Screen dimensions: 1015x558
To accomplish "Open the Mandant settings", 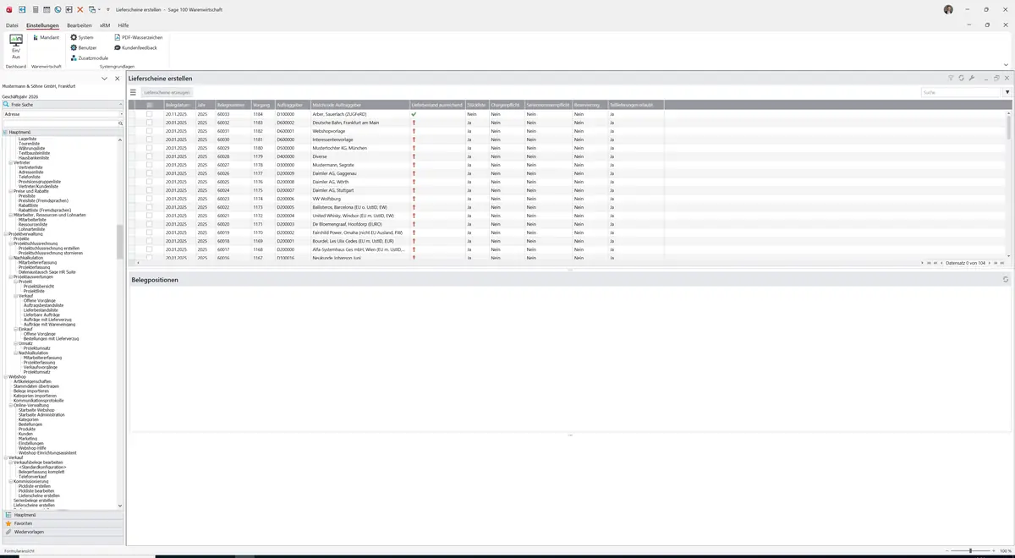I will coord(47,37).
